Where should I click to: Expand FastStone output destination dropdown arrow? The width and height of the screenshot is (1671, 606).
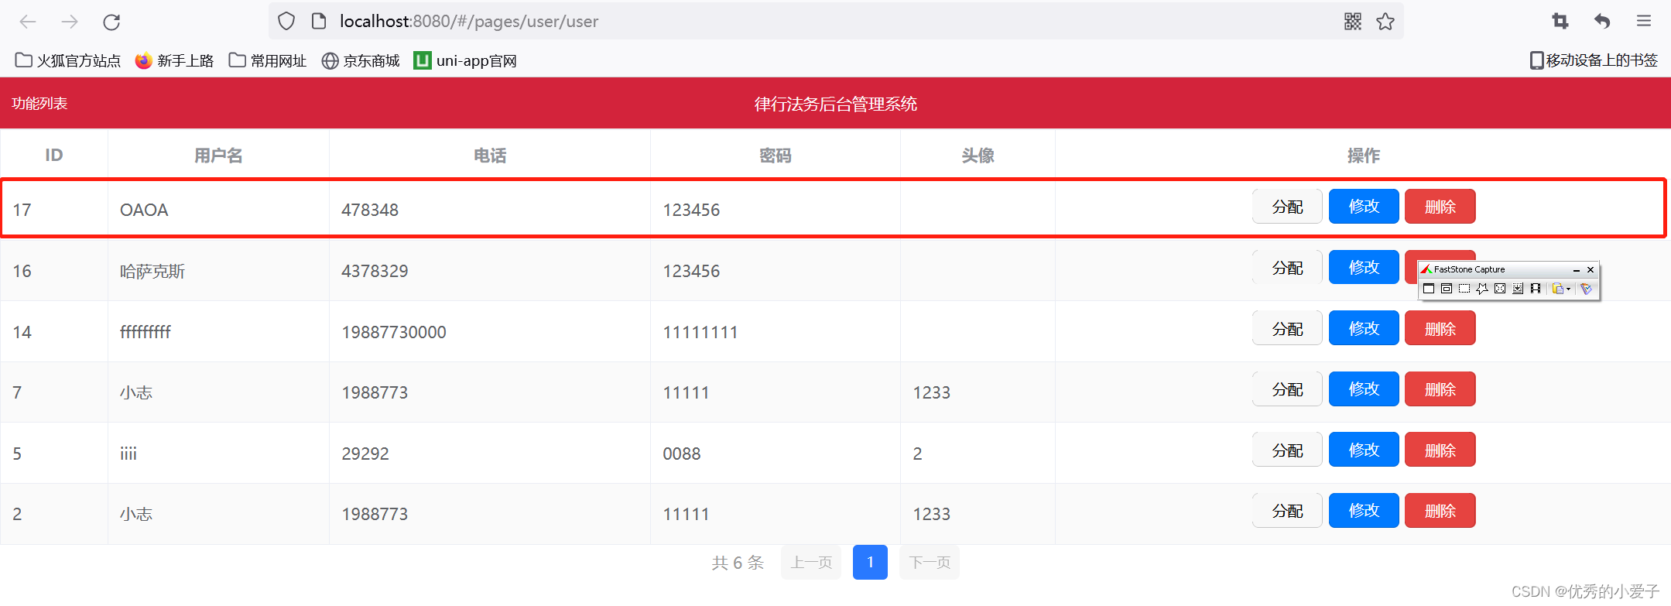pyautogui.click(x=1569, y=289)
